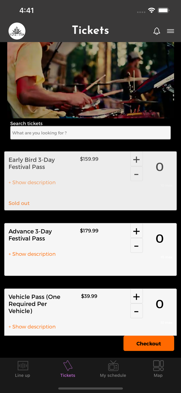The width and height of the screenshot is (181, 393).
Task: Switch to the Map tab
Action: [x=158, y=369]
